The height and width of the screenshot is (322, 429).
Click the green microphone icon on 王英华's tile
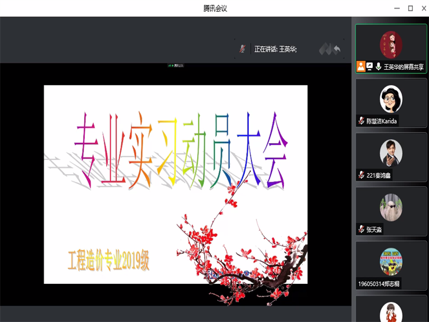(379, 65)
